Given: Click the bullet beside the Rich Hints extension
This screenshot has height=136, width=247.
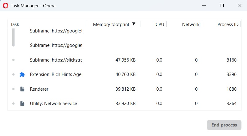Looking at the screenshot, I should (14, 74).
